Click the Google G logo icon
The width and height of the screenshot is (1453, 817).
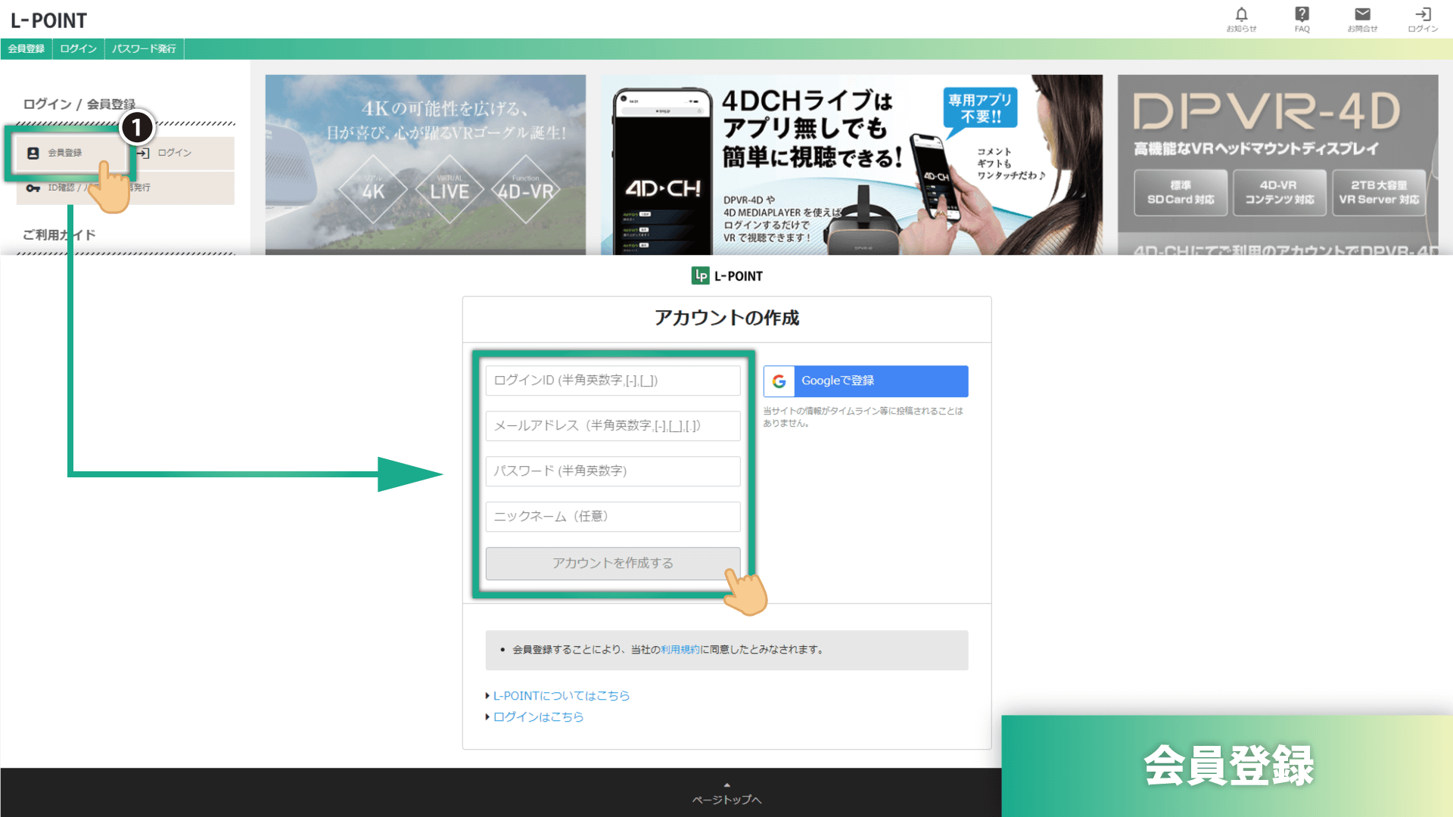(x=779, y=381)
